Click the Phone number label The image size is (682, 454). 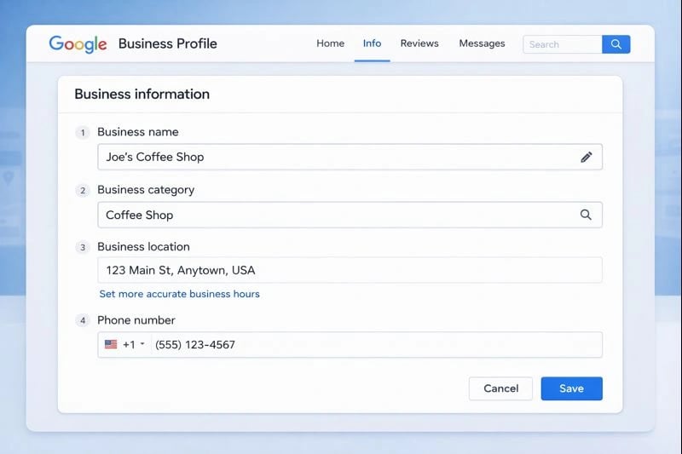136,320
